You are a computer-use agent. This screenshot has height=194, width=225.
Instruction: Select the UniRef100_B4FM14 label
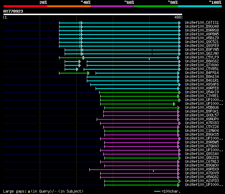(202, 73)
